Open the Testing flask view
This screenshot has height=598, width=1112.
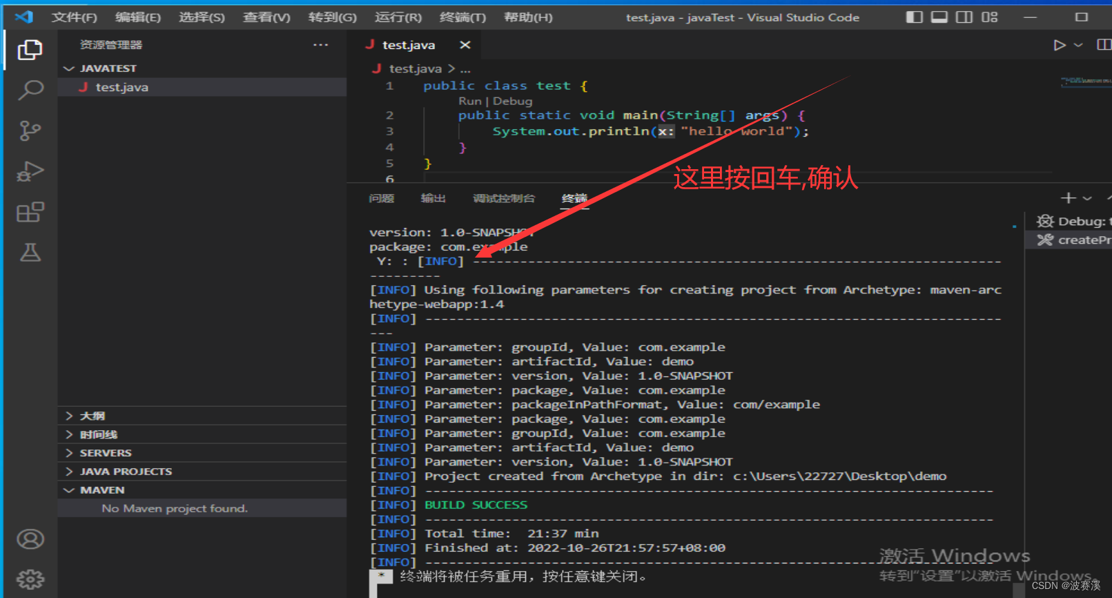30,252
